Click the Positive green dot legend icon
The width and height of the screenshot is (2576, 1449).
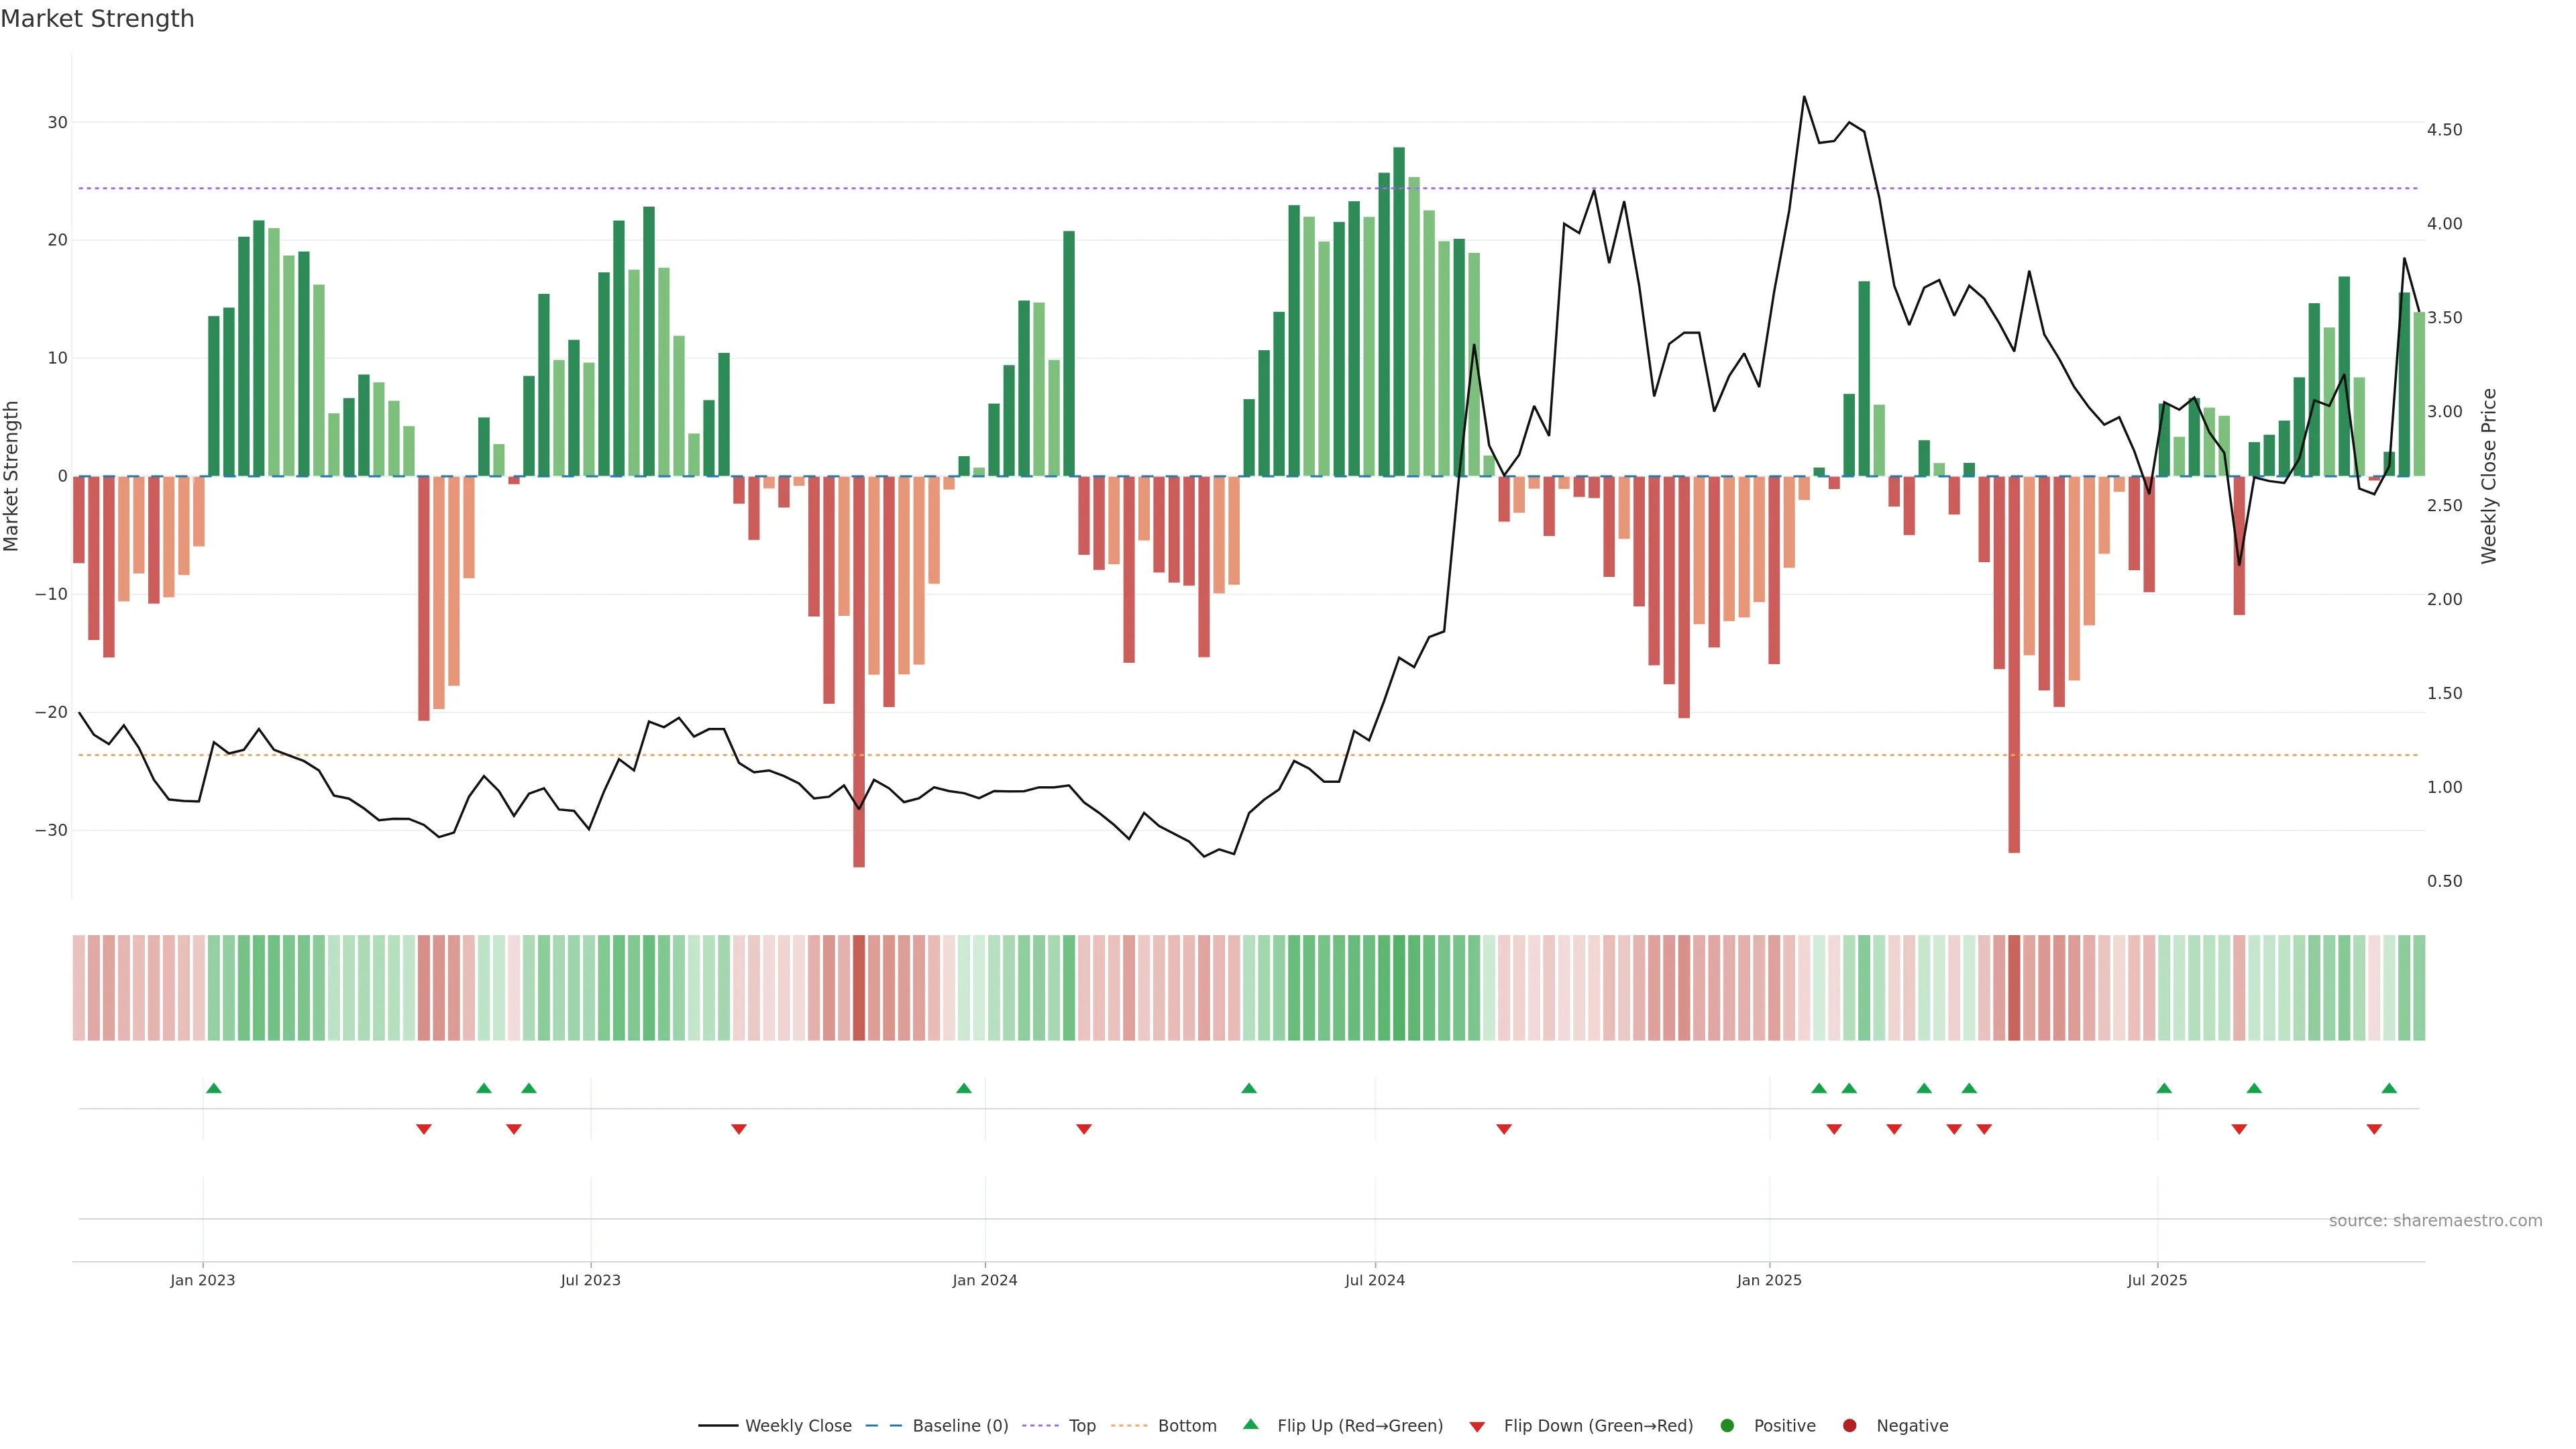point(1727,1426)
